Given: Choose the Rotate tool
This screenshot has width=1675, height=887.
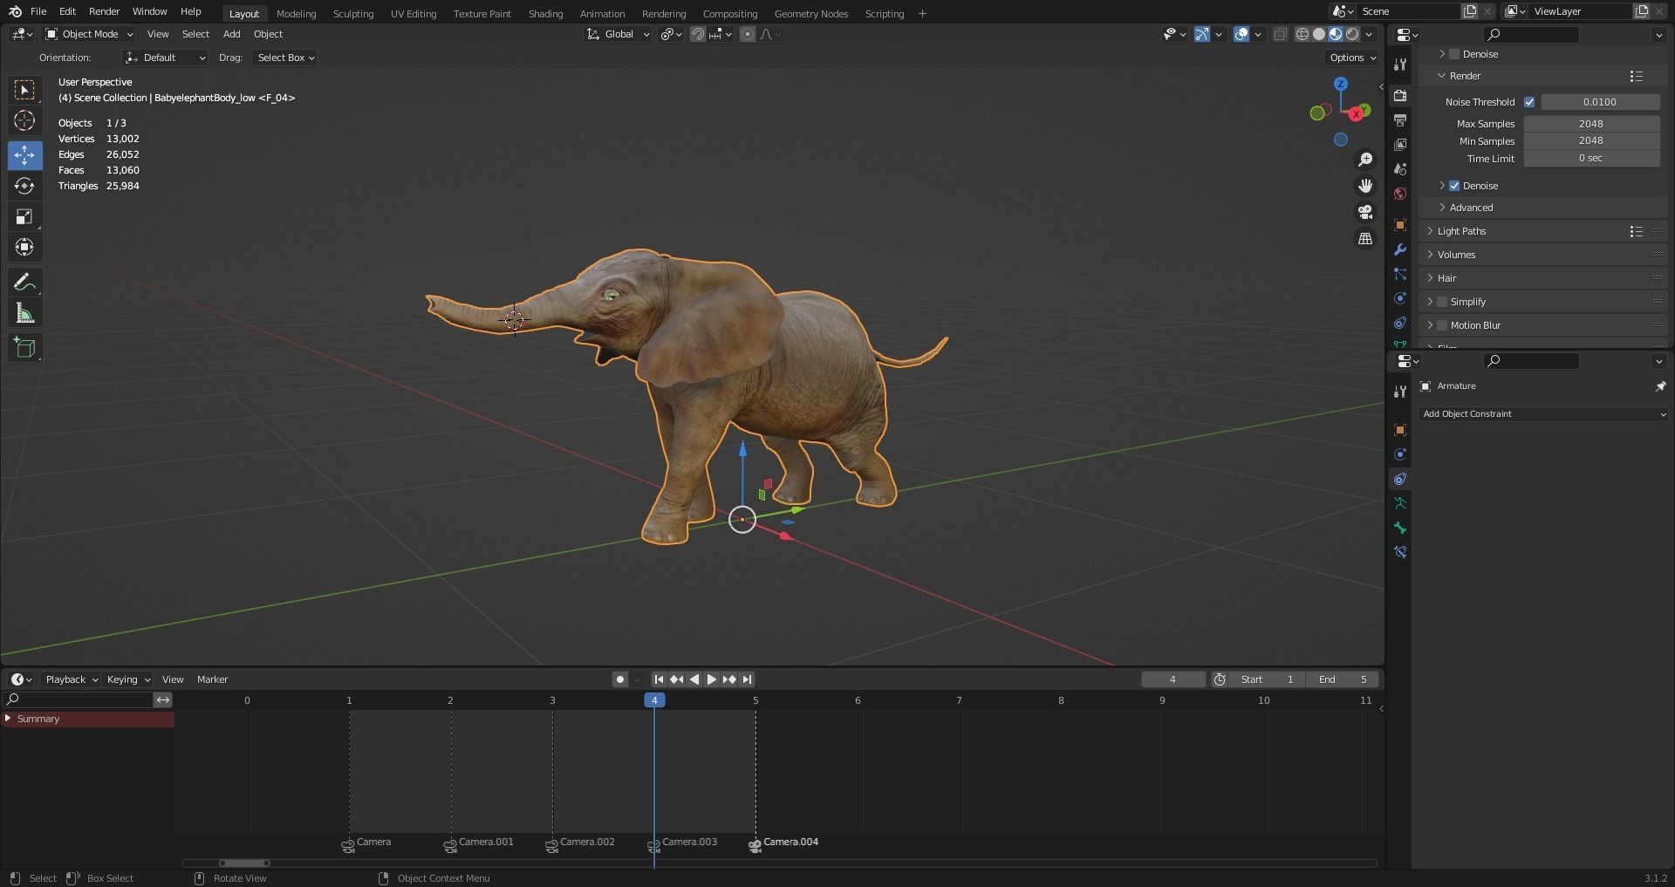Looking at the screenshot, I should pos(24,186).
